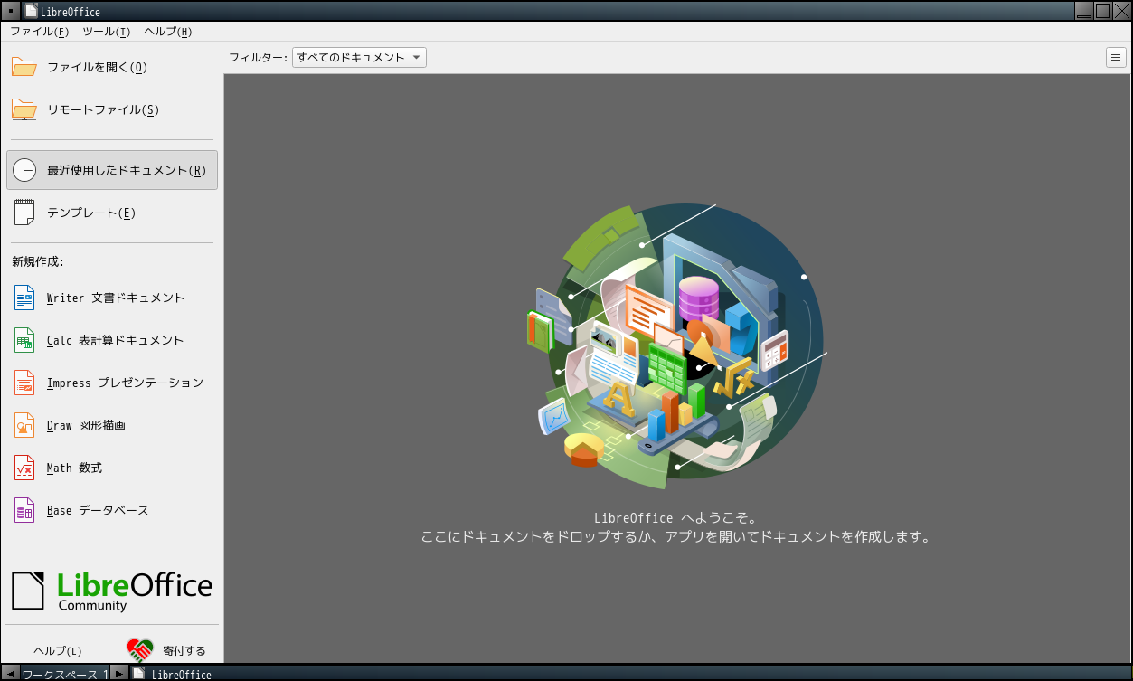Screen dimensions: 1133x681
Task: Create new Writer 文書ドキュメント
Action: coord(116,298)
